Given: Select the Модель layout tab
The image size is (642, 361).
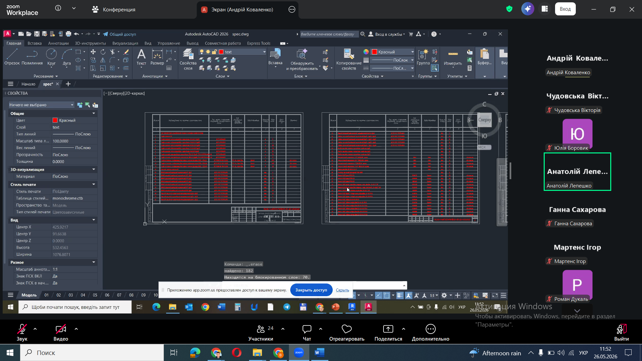Looking at the screenshot, I should [x=29, y=295].
